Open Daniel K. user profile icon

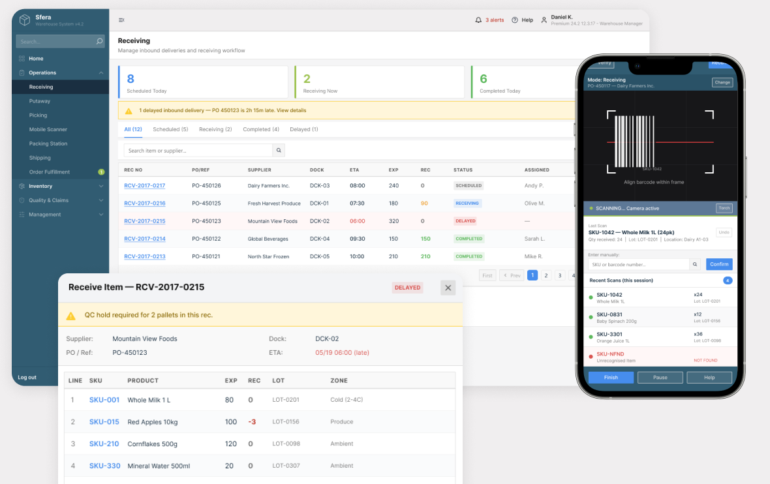click(544, 20)
